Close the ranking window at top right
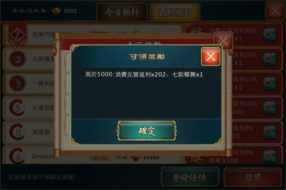286x190 pixels. [x=275, y=11]
